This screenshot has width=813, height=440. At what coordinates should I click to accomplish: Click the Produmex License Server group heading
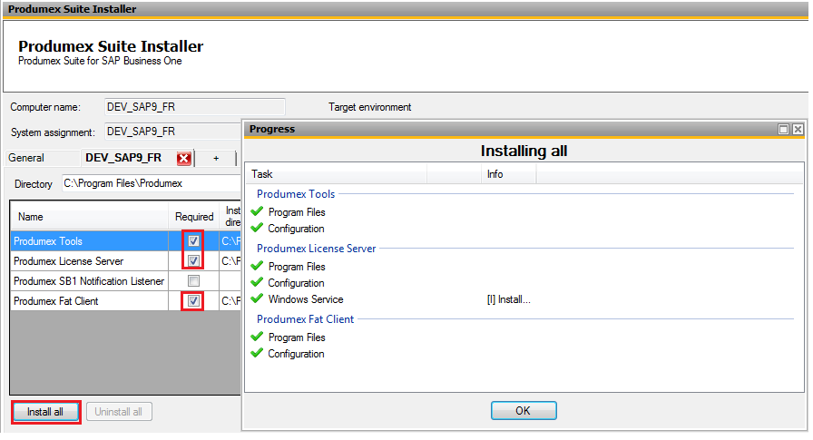pos(317,249)
